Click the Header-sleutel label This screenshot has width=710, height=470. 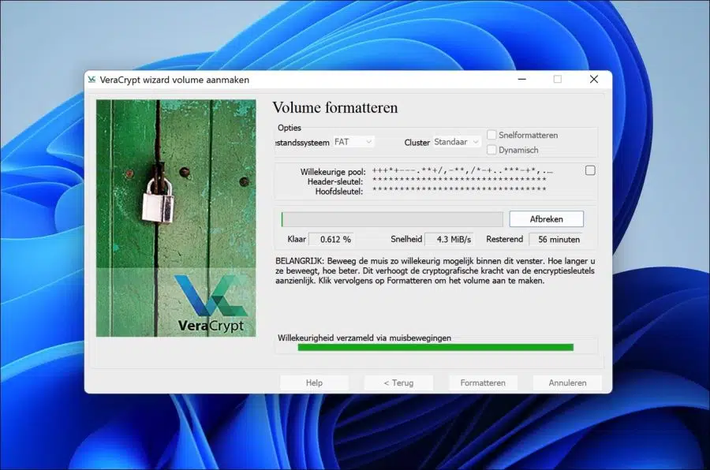[x=335, y=181]
